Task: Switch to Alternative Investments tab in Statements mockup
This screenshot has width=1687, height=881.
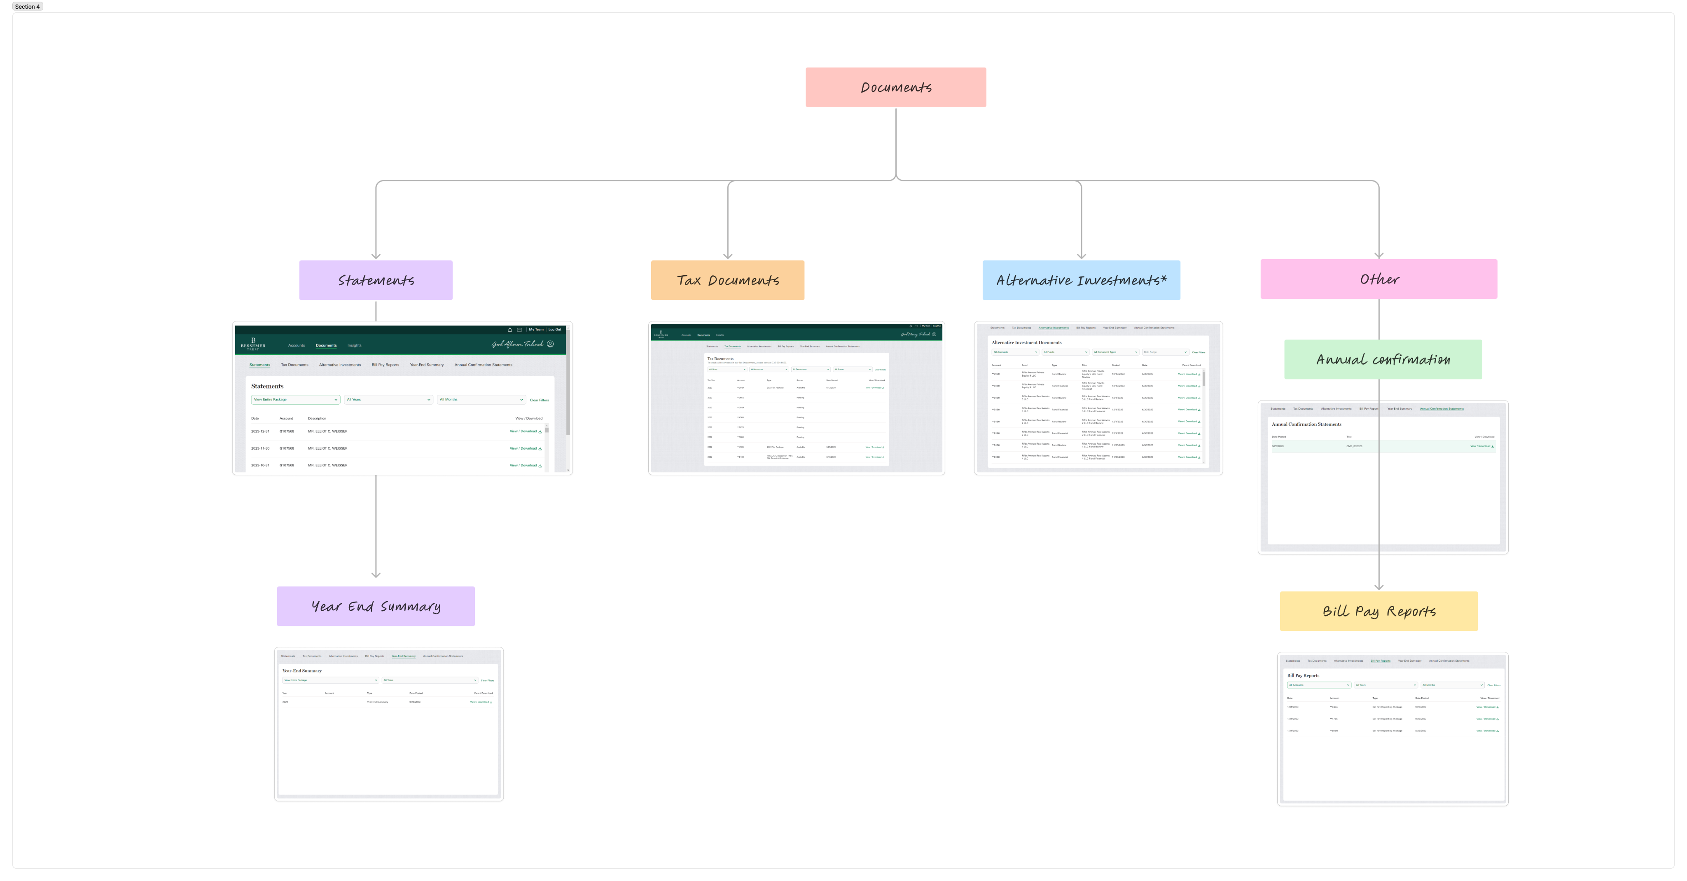Action: [340, 365]
